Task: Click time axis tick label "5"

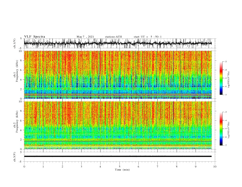Action: pyautogui.click(x=119, y=167)
